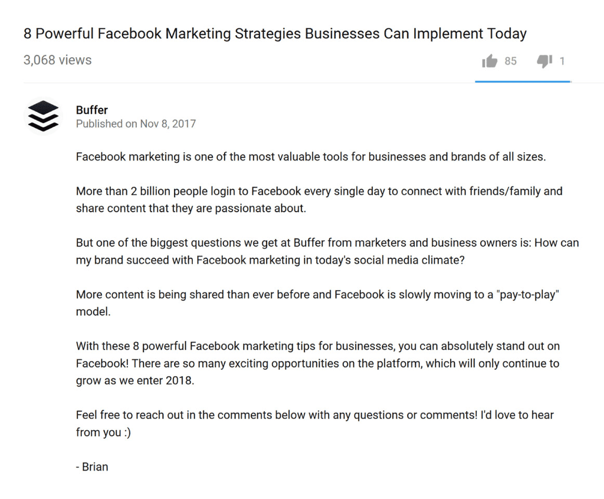Click the thumbs down dislike icon
The image size is (604, 499).
click(544, 61)
